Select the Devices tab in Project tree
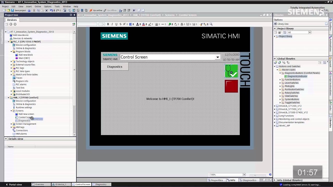The width and height of the screenshot is (333, 187). (12, 20)
